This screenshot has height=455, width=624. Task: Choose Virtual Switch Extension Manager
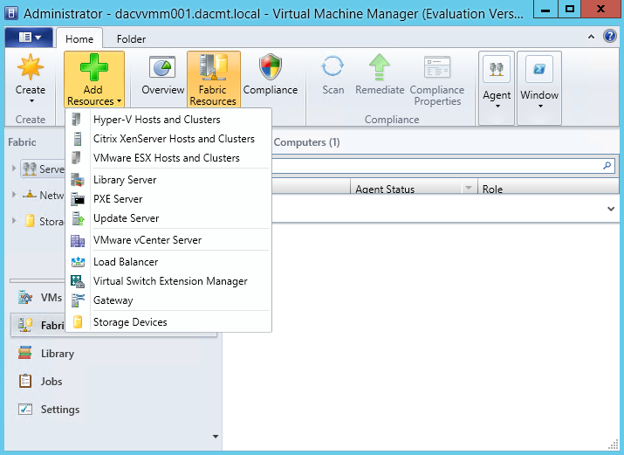point(168,281)
